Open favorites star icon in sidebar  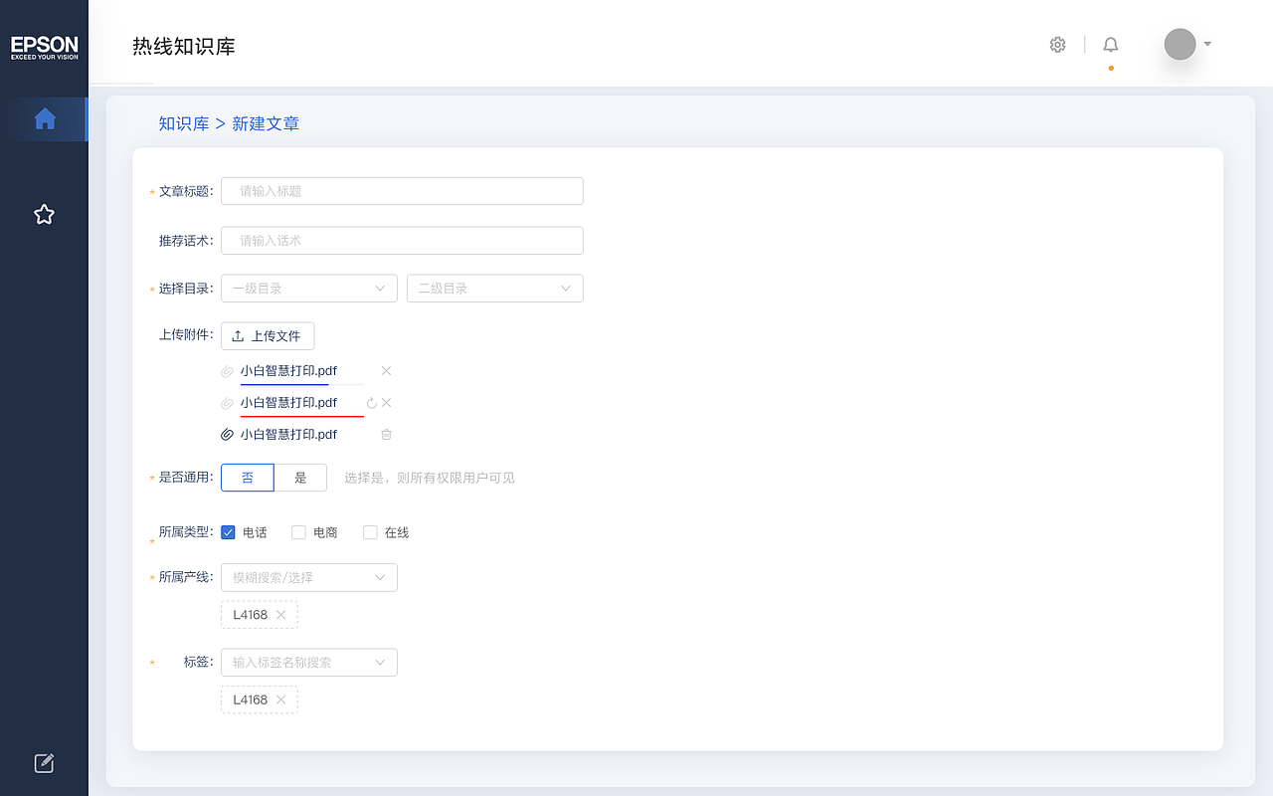coord(44,214)
